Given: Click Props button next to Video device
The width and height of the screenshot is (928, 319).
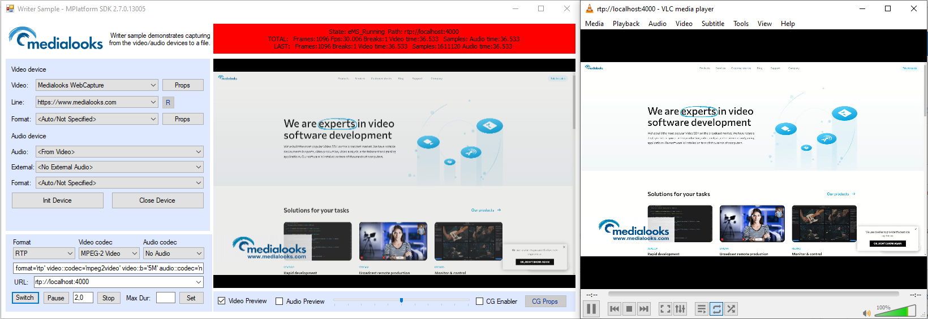Looking at the screenshot, I should point(183,85).
